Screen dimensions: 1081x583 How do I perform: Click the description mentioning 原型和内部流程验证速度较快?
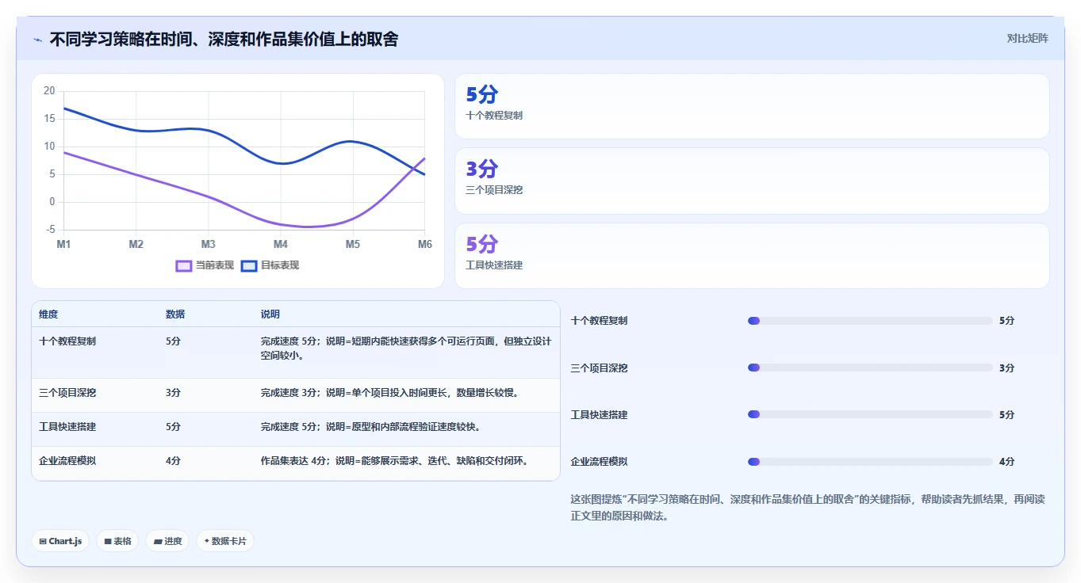coord(370,427)
